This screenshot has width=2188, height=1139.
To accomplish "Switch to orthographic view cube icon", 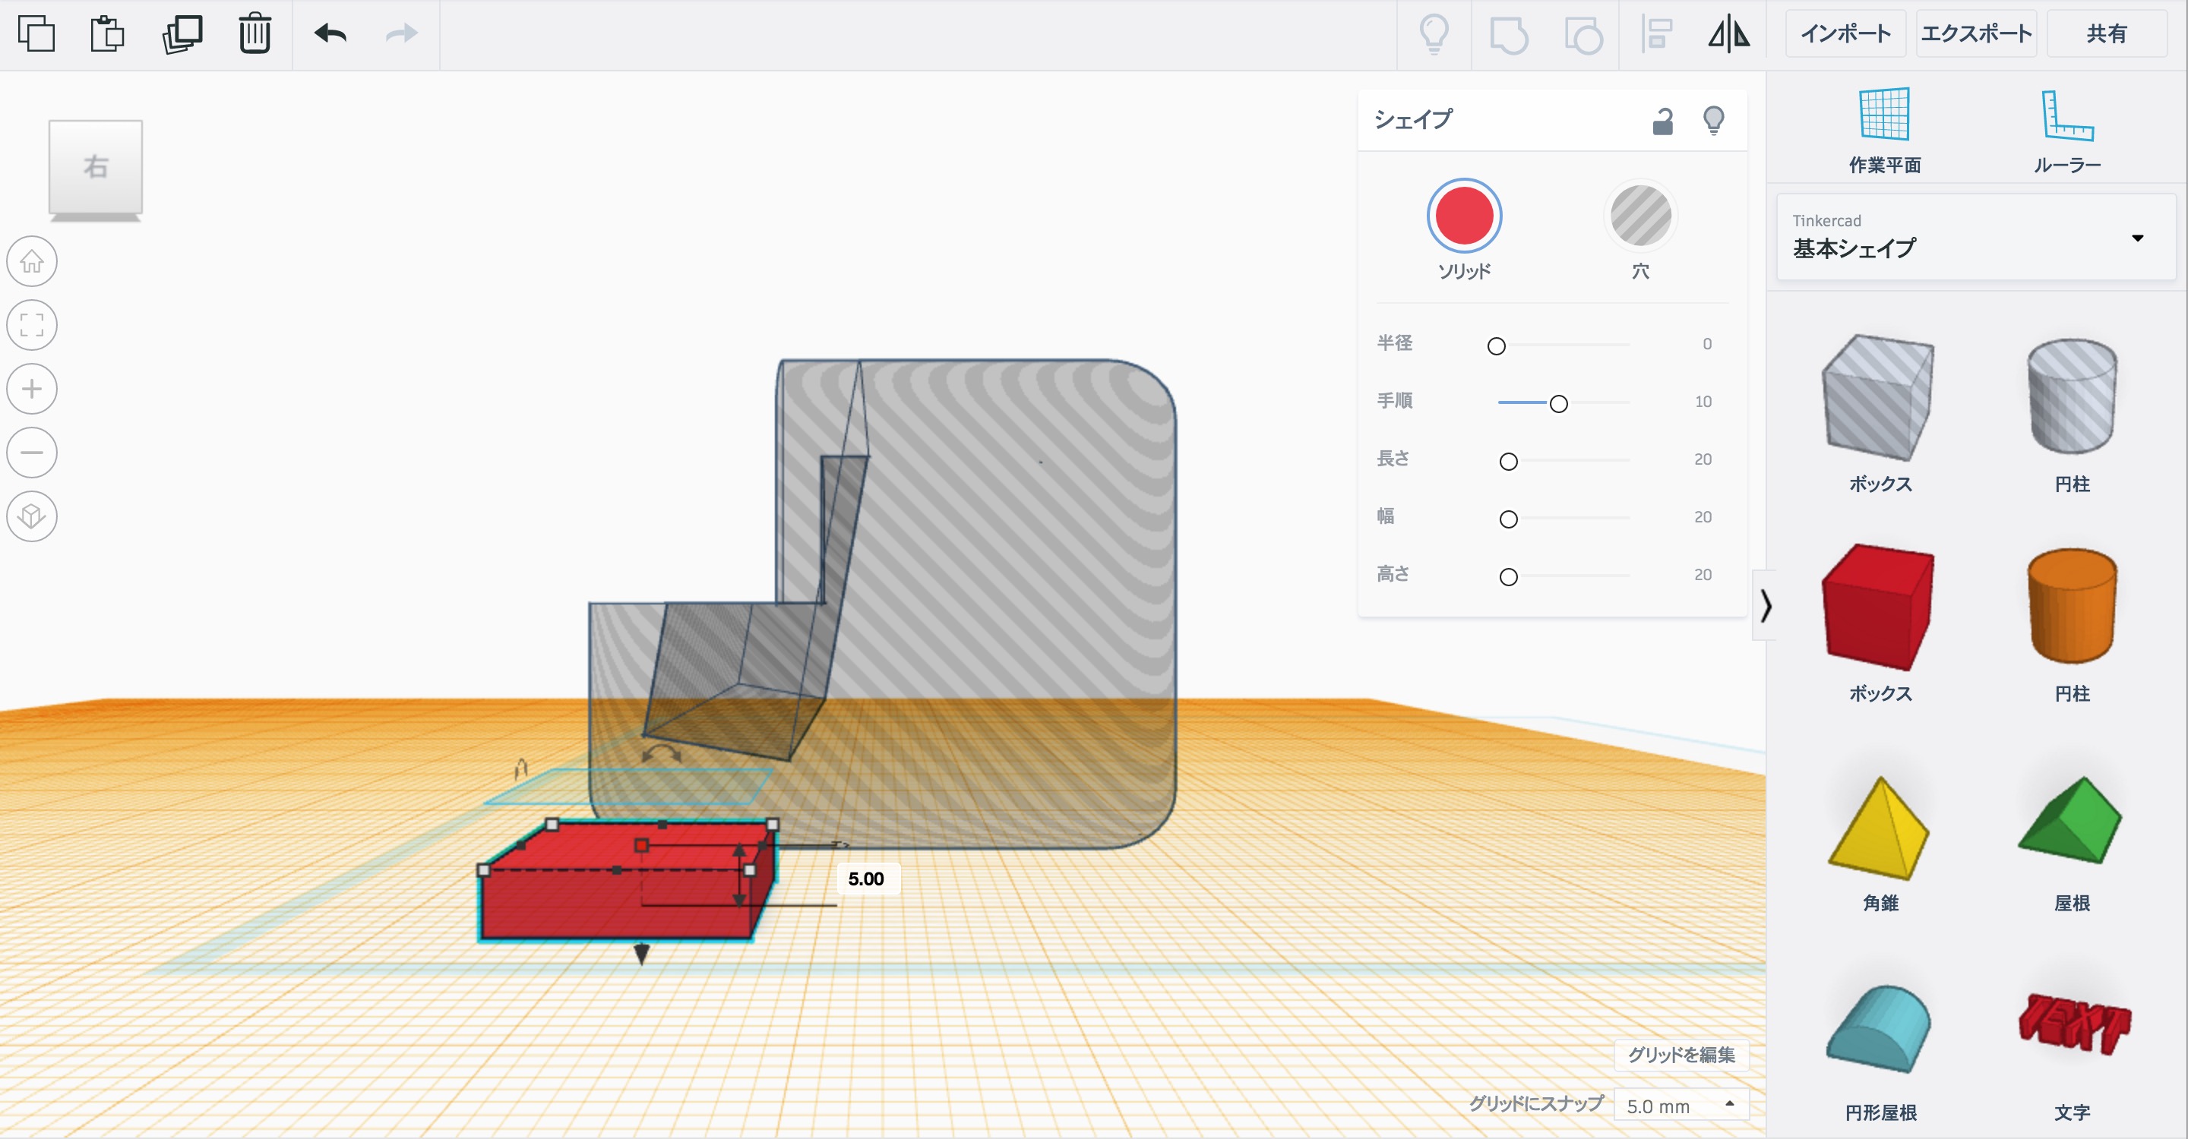I will [x=32, y=516].
